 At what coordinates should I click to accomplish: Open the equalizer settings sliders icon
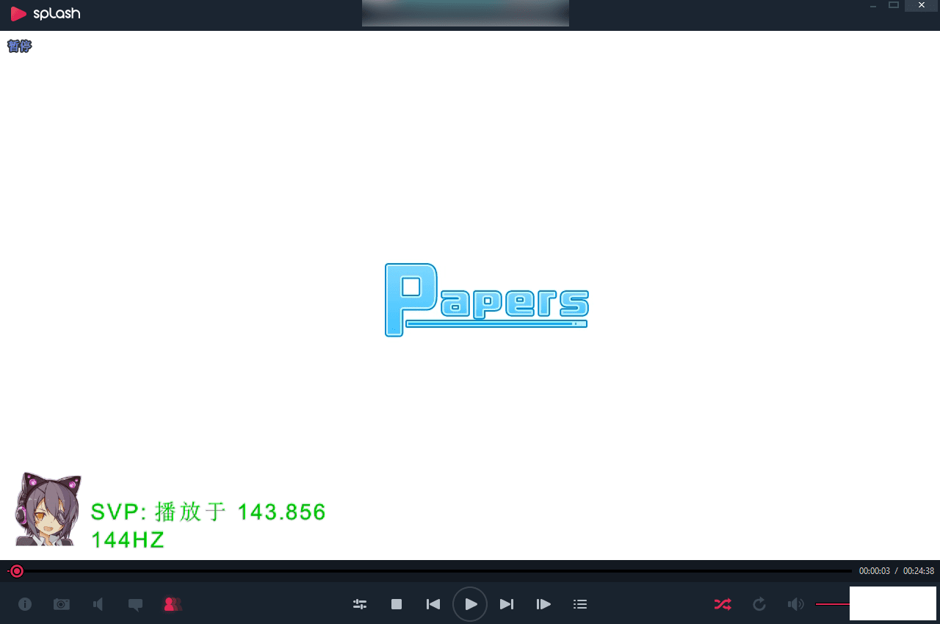(360, 604)
